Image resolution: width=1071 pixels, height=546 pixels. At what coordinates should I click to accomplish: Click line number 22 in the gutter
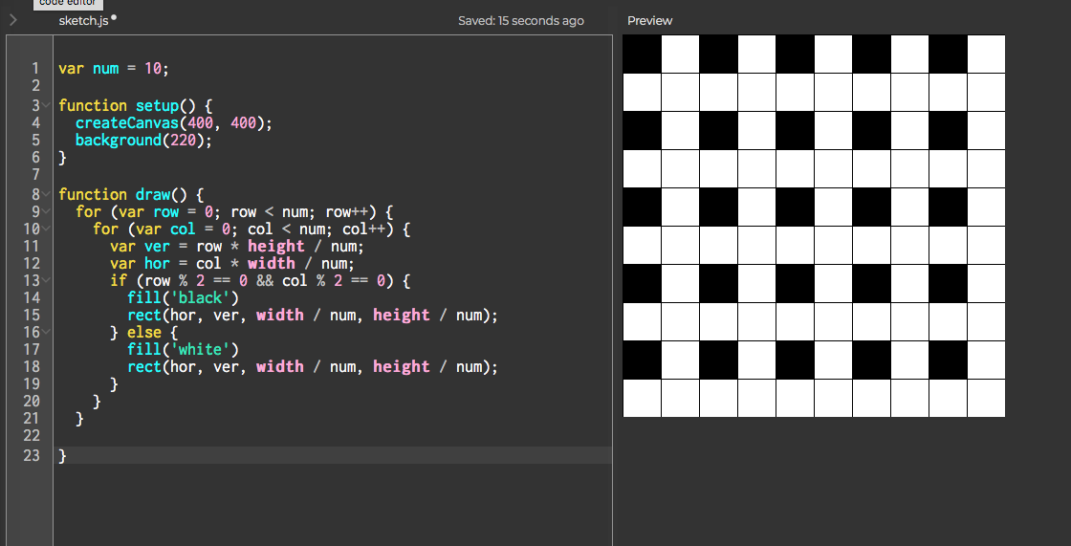point(32,435)
